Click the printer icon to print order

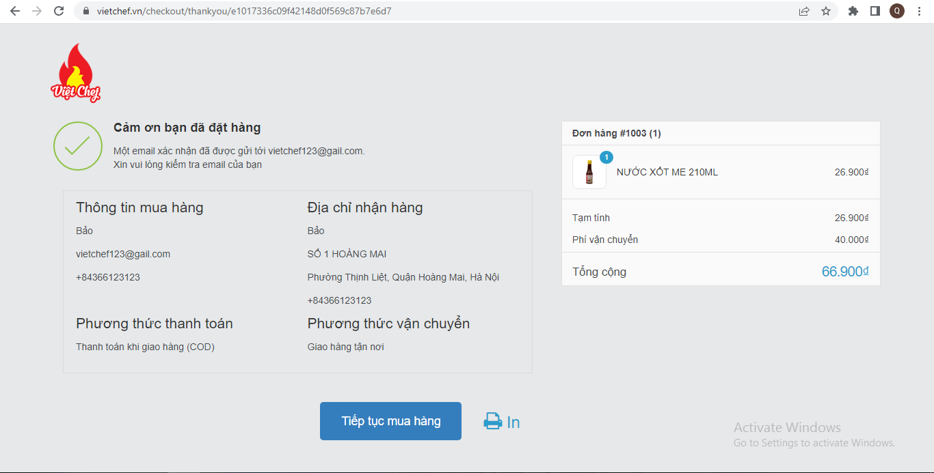[492, 422]
